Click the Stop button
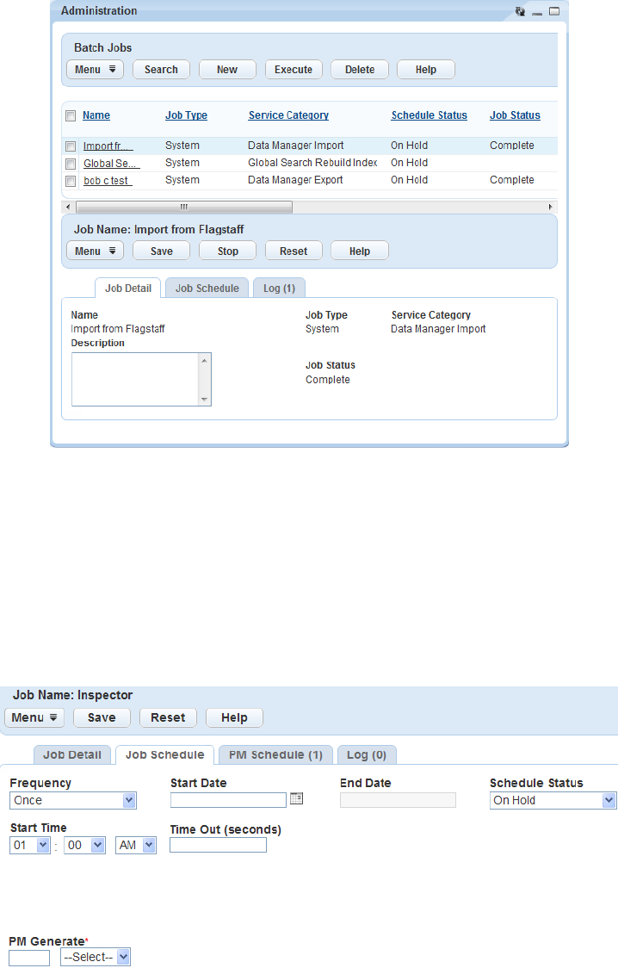The image size is (618, 968). pyautogui.click(x=227, y=251)
